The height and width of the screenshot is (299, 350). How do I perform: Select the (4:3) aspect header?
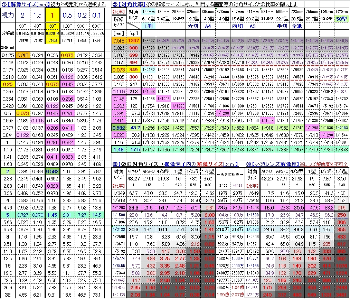(237, 185)
